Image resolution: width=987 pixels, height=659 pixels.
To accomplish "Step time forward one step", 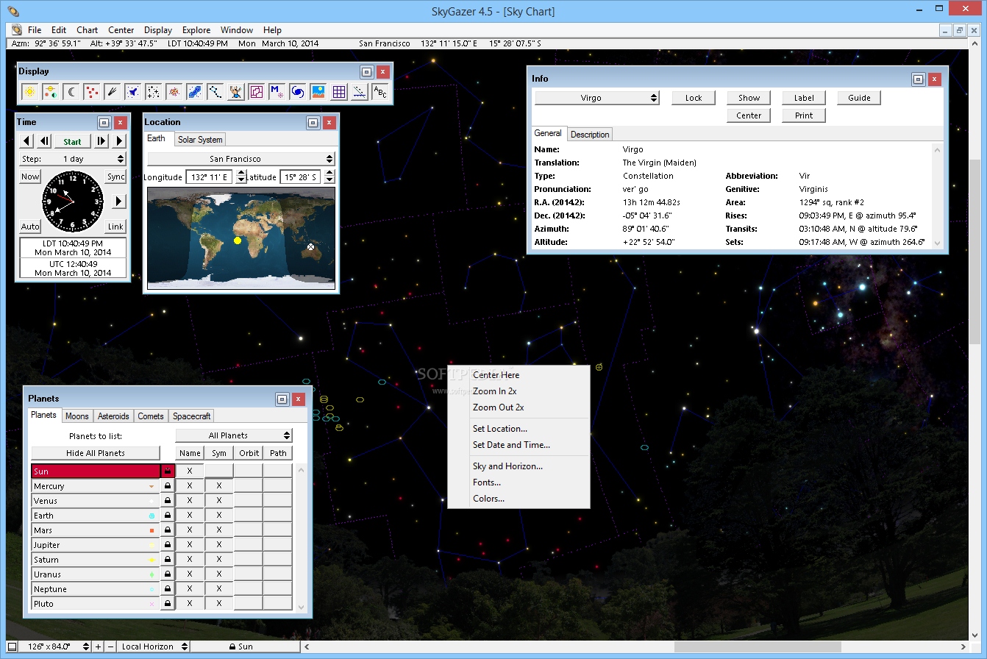I will click(101, 141).
